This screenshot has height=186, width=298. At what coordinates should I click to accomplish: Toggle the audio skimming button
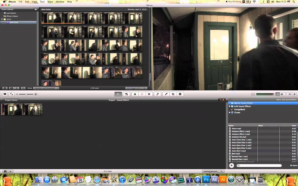click(253, 94)
